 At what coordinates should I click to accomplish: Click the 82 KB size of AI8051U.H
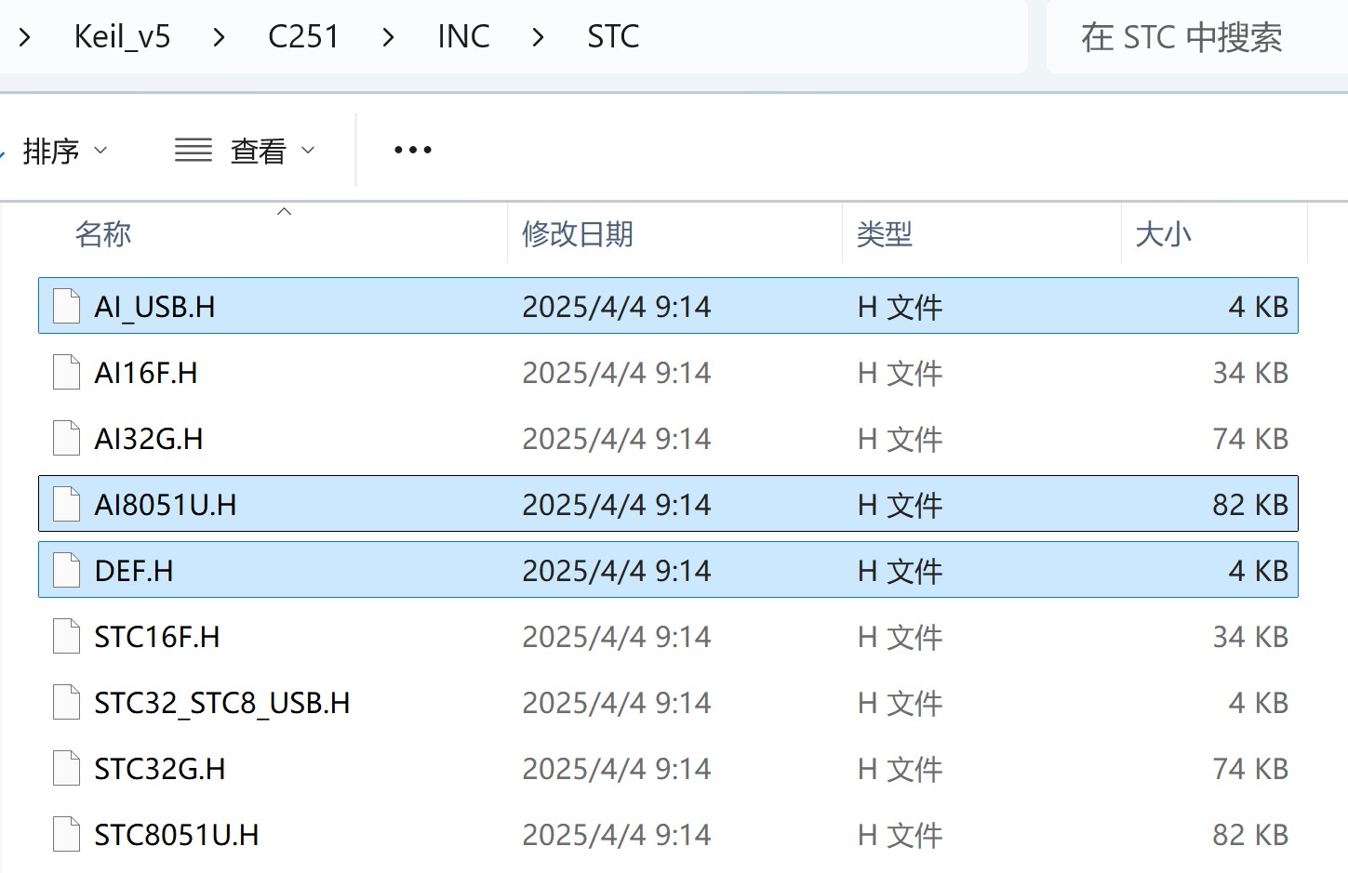(1250, 505)
